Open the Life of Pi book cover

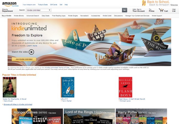tap(67, 87)
